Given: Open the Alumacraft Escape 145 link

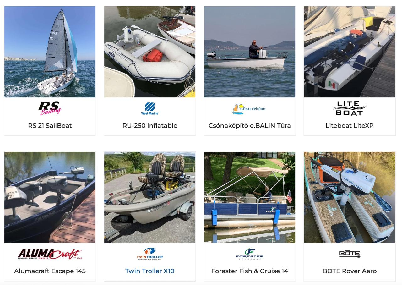Looking at the screenshot, I should click(50, 271).
